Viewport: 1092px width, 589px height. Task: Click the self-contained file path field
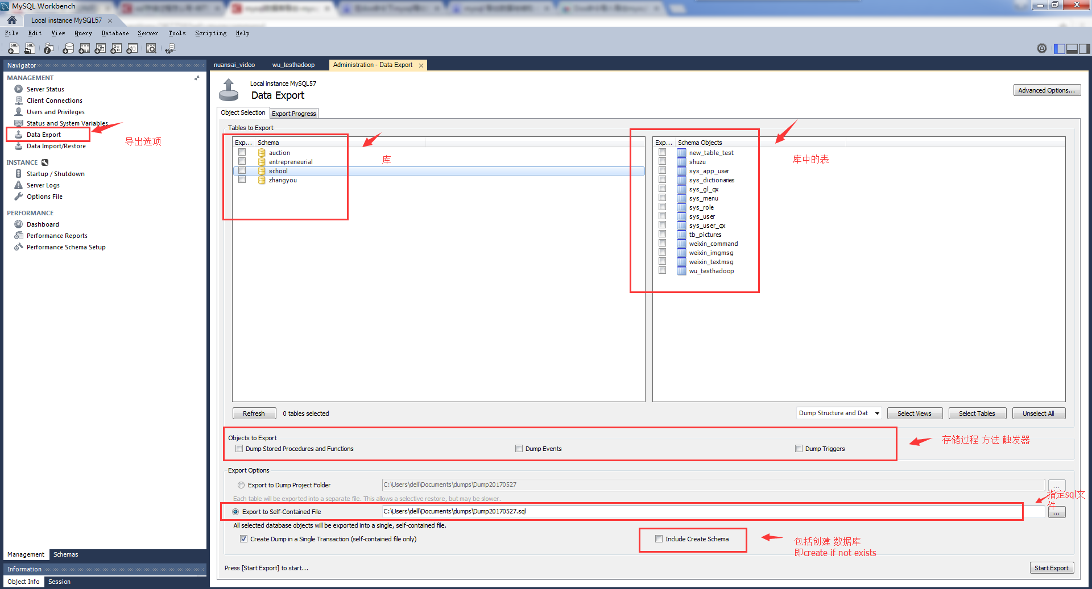[x=713, y=511]
